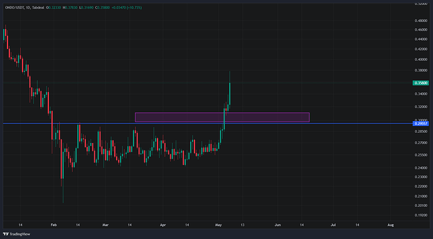Click the open value 0.32330
Viewport: 433px width, 239px height.
[x=55, y=8]
